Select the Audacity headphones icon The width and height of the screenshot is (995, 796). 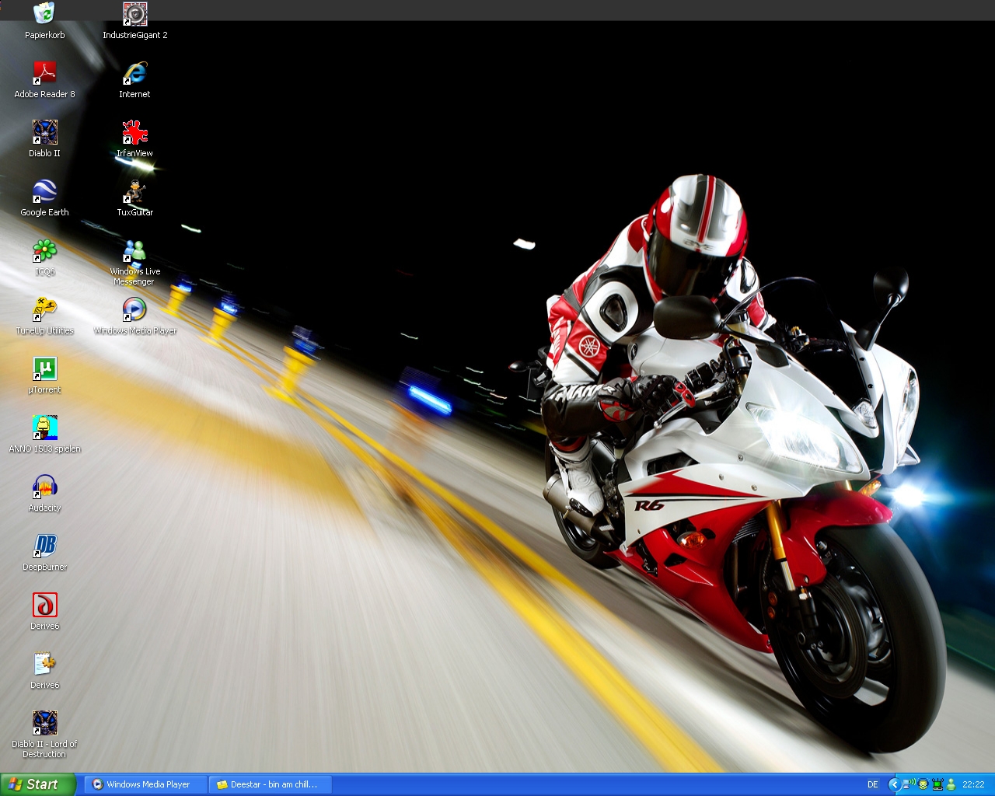(44, 487)
